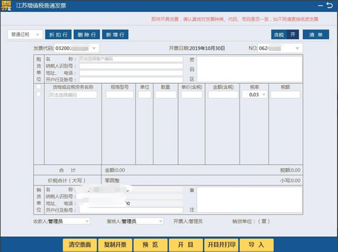Click the yellow 票 app logo icon
Screen dimensions: 338x252
[6, 5]
